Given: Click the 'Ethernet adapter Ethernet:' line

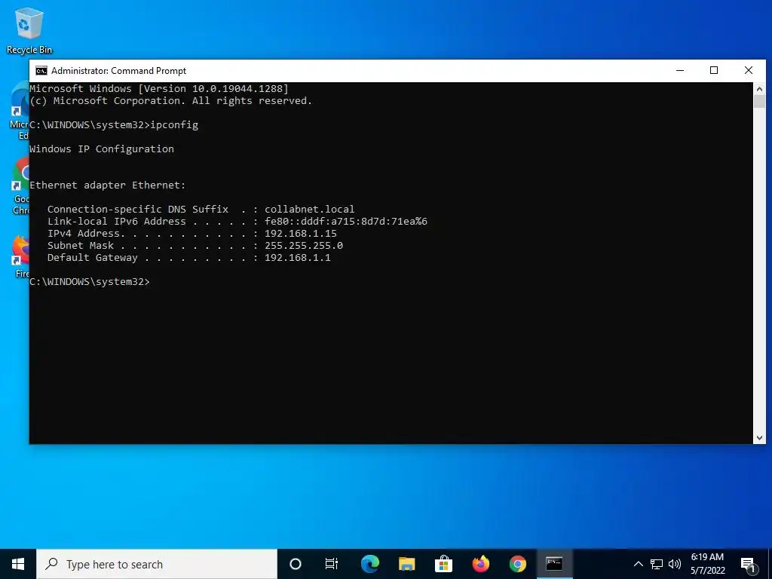Looking at the screenshot, I should 107,185.
